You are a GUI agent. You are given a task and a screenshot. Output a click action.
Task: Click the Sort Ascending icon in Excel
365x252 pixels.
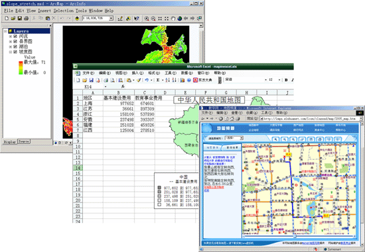click(x=167, y=80)
